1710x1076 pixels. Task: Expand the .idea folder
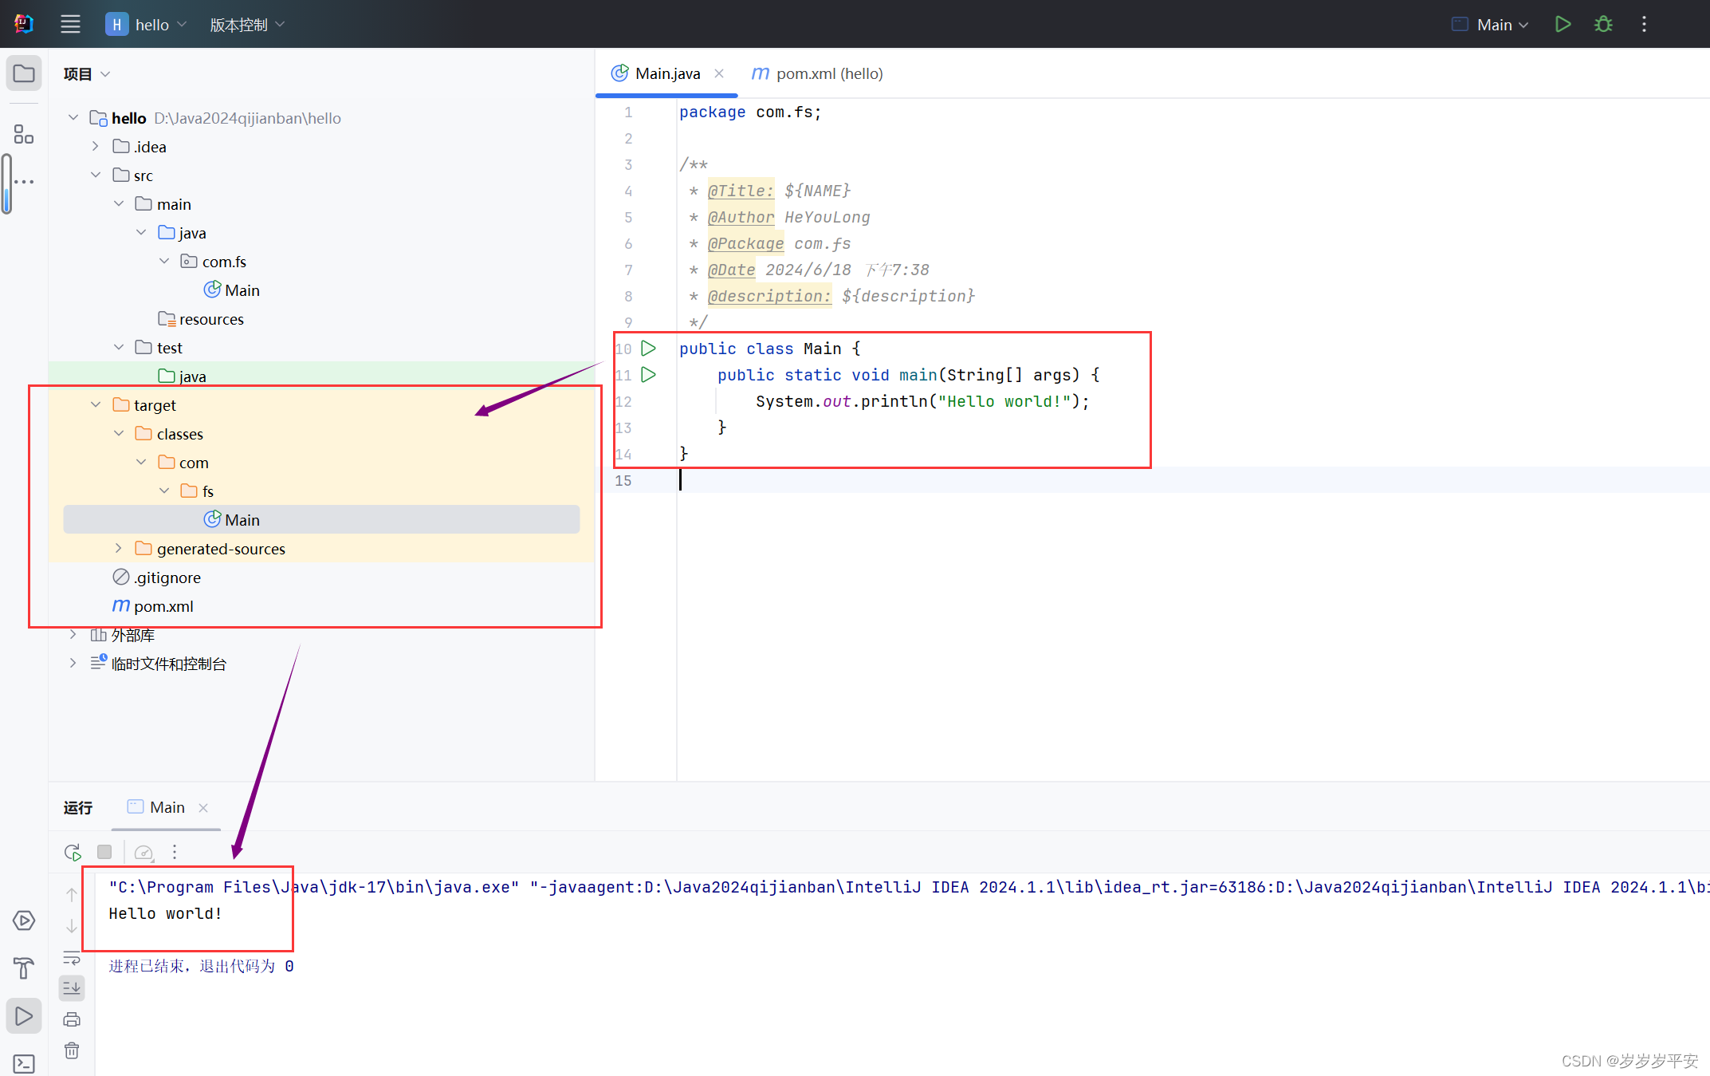coord(96,147)
